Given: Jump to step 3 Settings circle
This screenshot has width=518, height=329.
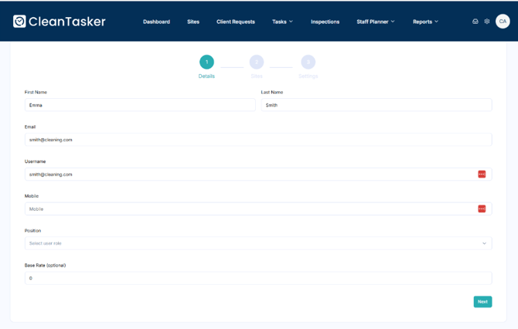Looking at the screenshot, I should [308, 62].
